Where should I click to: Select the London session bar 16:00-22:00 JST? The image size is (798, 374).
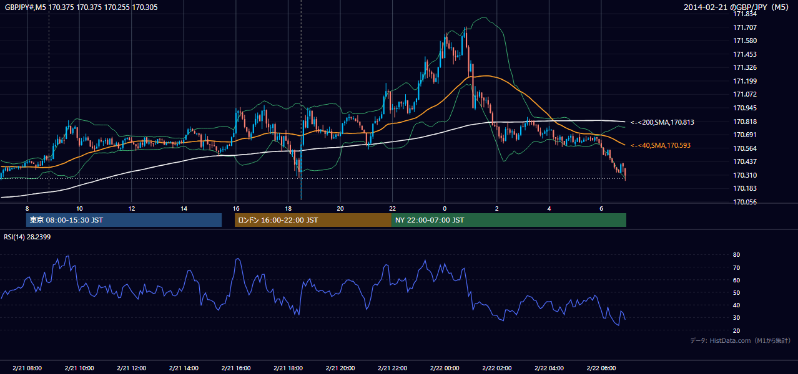pyautogui.click(x=313, y=220)
